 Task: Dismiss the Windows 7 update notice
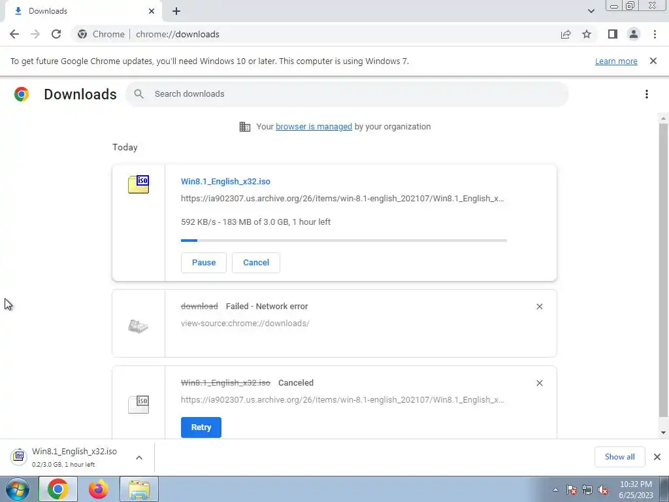click(x=653, y=61)
